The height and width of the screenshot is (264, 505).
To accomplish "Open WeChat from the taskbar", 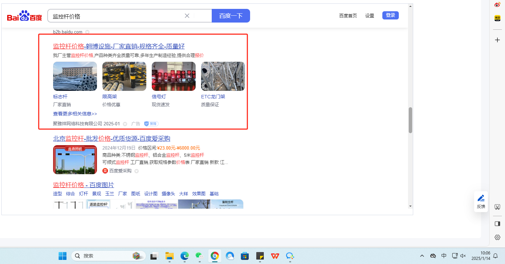I will [200, 256].
